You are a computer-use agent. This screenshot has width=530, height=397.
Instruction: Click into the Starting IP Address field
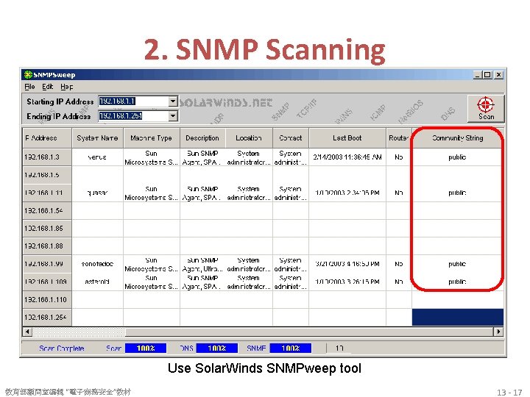point(133,101)
